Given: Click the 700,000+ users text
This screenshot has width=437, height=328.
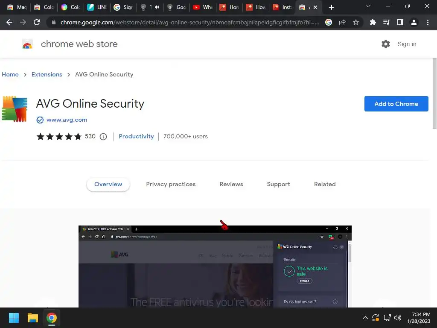Looking at the screenshot, I should (x=186, y=137).
